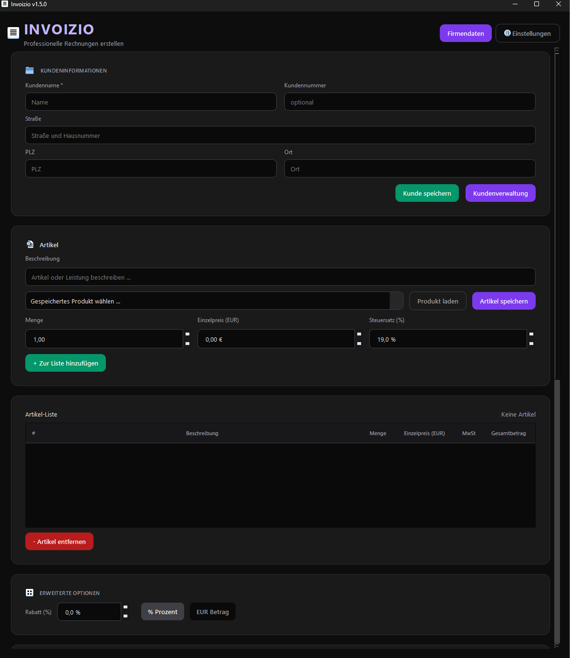The height and width of the screenshot is (658, 570).
Task: Open Gespeichertes Produkt wählen dropdown
Action: [x=214, y=301]
